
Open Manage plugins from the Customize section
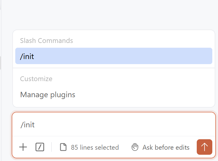click(x=48, y=95)
